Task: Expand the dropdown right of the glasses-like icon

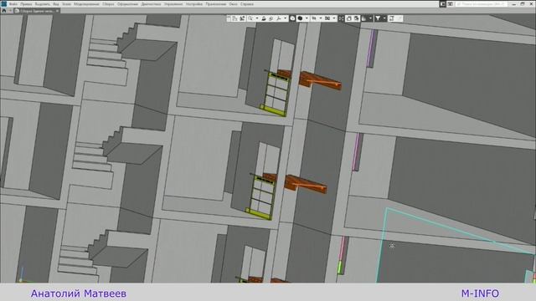Action: (334, 18)
